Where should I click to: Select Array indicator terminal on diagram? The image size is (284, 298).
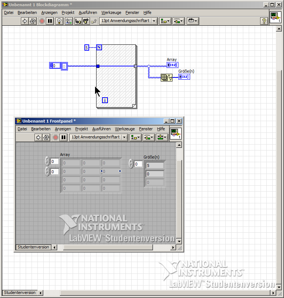(x=172, y=65)
